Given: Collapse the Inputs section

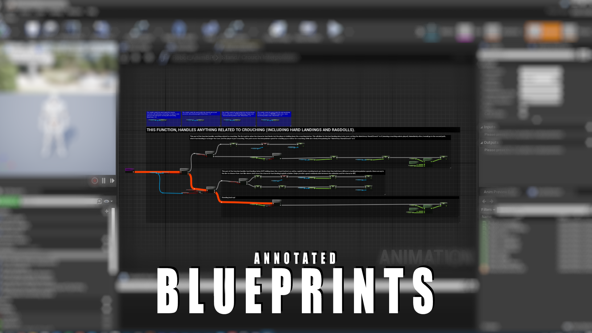Looking at the screenshot, I should click(482, 127).
